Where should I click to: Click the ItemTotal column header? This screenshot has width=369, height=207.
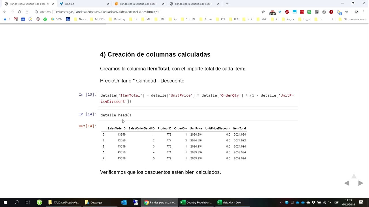(239, 129)
